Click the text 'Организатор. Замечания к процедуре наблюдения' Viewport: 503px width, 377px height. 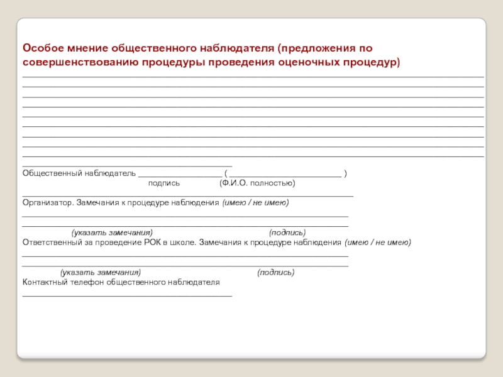coord(121,202)
